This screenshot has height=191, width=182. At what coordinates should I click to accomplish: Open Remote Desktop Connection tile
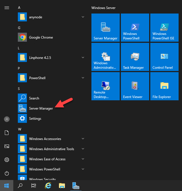pyautogui.click(x=106, y=86)
